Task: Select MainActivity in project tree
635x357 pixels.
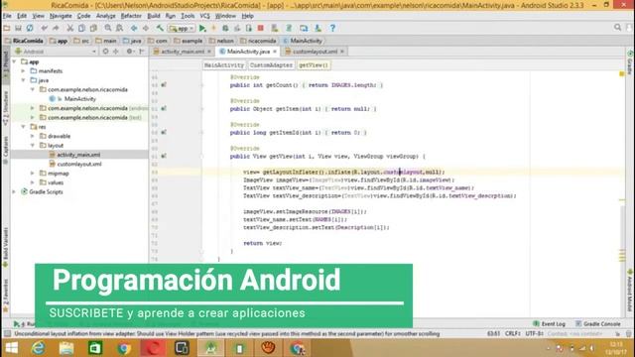Action: (79, 99)
